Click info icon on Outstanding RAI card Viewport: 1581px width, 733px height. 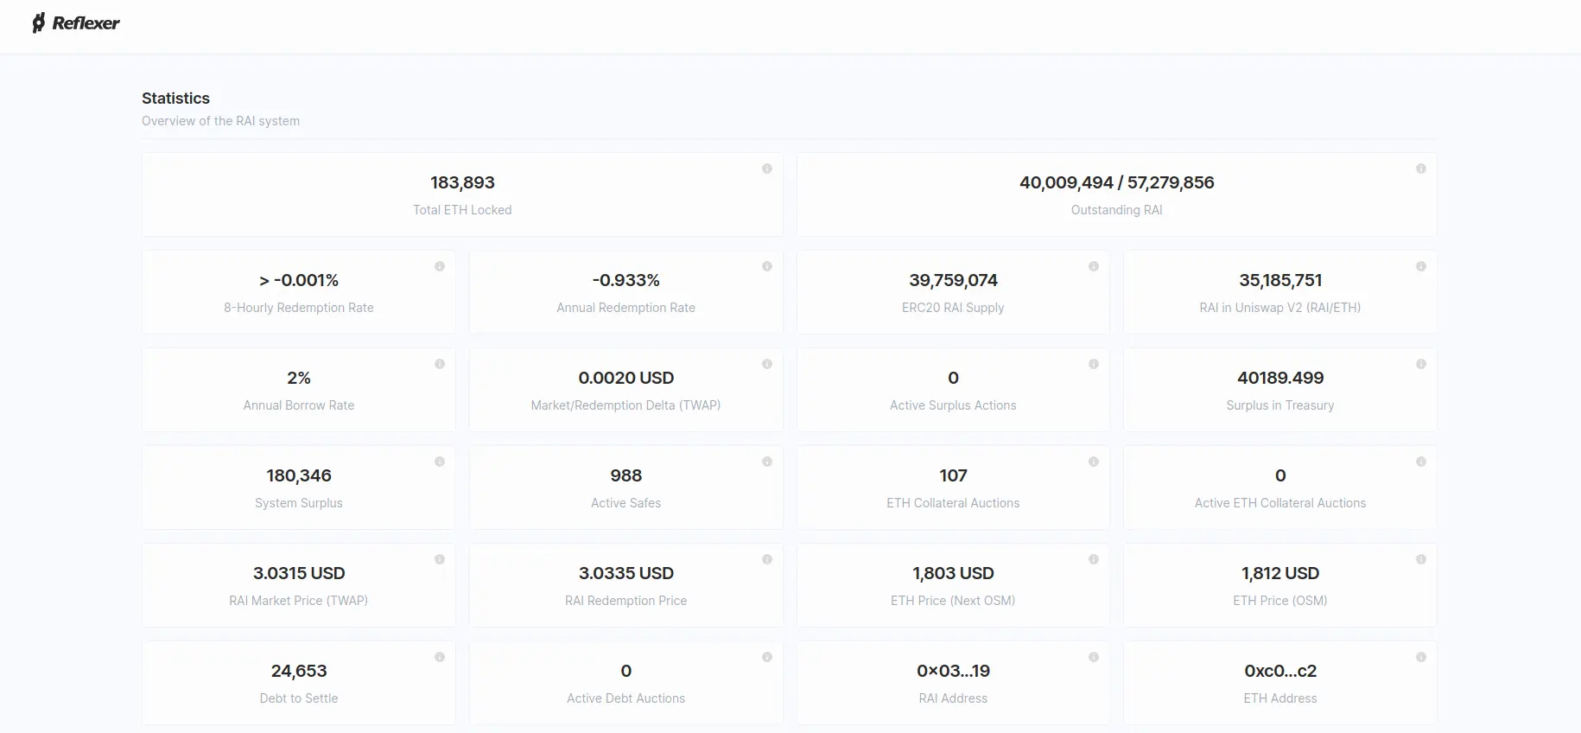coord(1420,169)
